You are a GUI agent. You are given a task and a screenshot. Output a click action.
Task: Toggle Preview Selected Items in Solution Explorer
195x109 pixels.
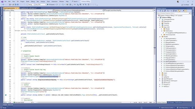pyautogui.click(x=186, y=11)
